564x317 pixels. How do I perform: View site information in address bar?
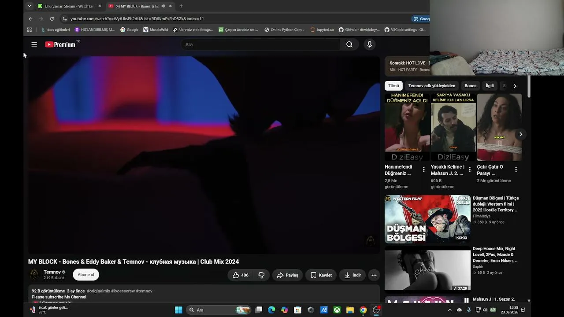point(65,18)
